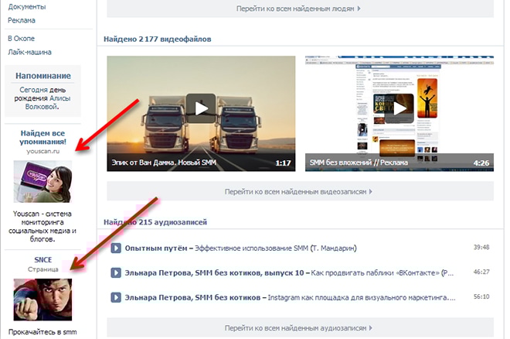The height and width of the screenshot is (339, 510).
Task: Open Документы in the left menu
Action: pos(25,5)
